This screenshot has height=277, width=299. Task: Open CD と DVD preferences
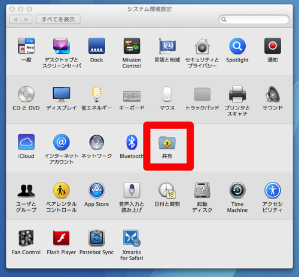[x=26, y=94]
